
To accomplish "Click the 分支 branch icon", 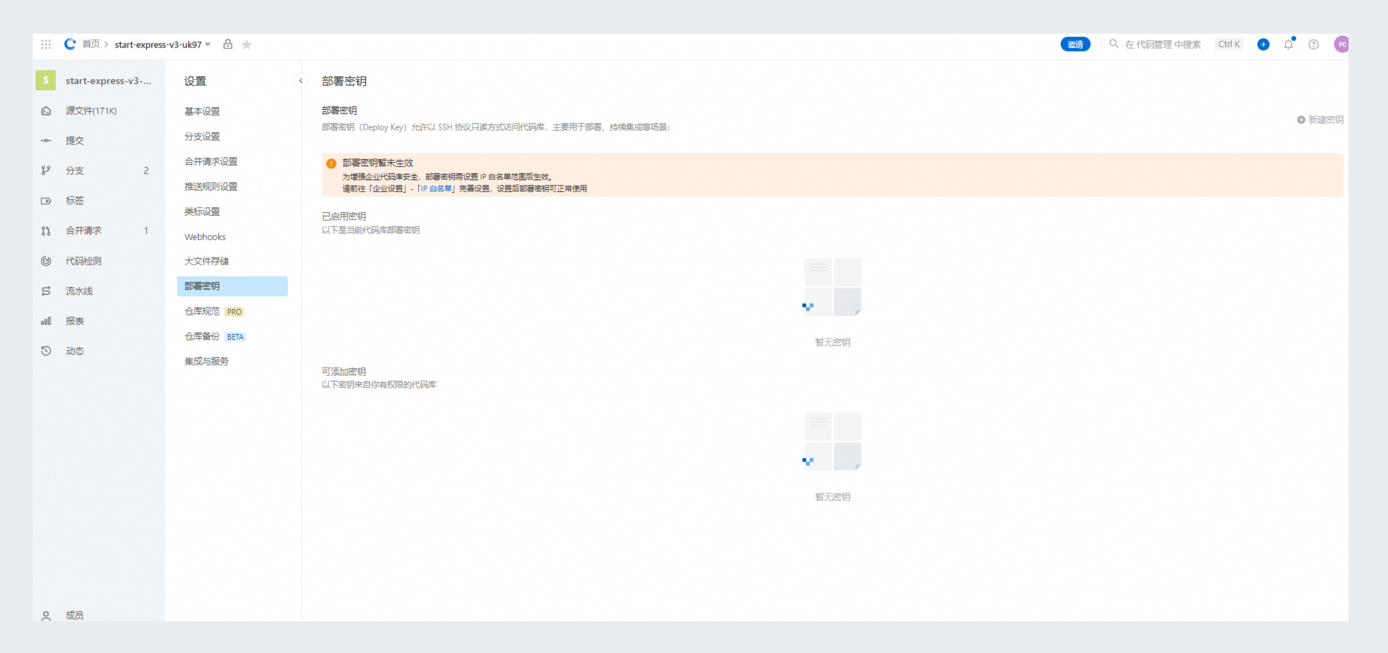I will pos(46,170).
